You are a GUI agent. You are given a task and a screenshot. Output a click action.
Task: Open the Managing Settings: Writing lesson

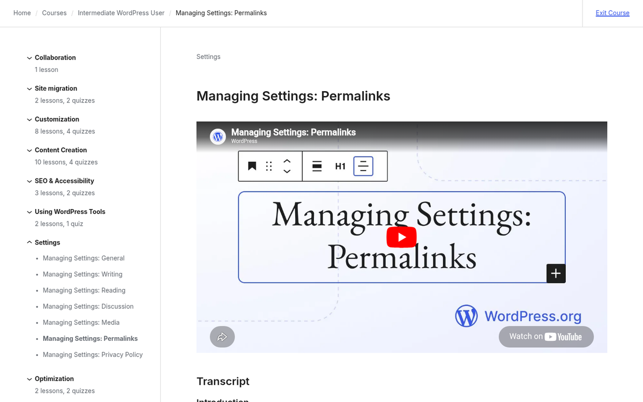point(82,274)
